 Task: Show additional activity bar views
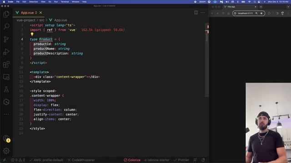click(x=6, y=114)
